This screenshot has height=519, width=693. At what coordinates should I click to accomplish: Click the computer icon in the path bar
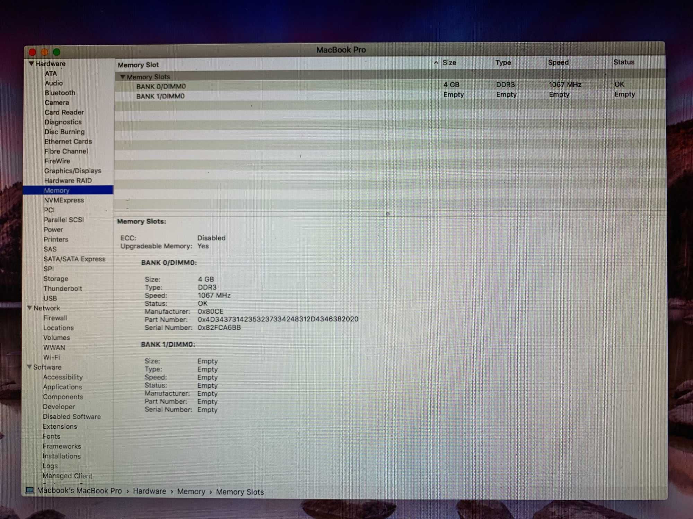point(30,490)
